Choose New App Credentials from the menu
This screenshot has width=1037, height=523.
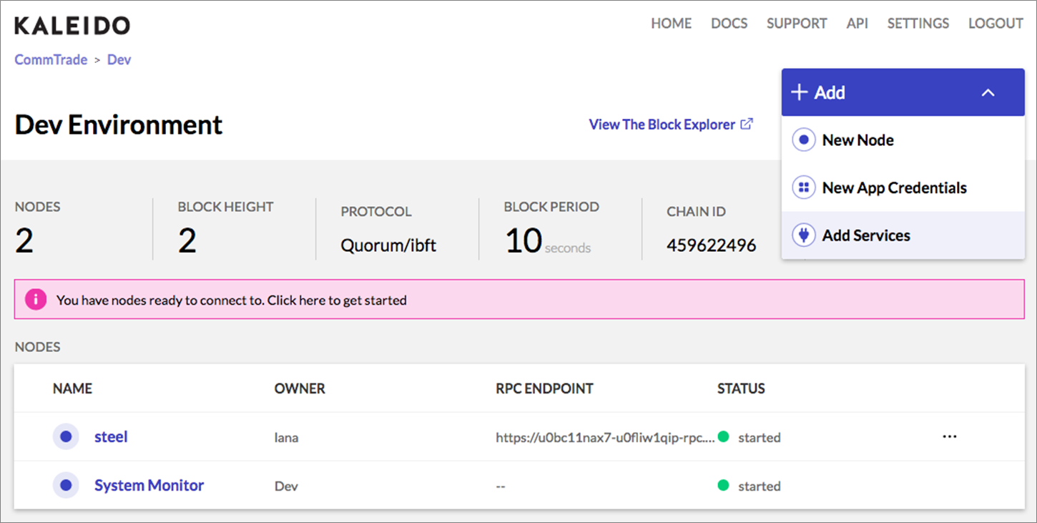click(894, 188)
